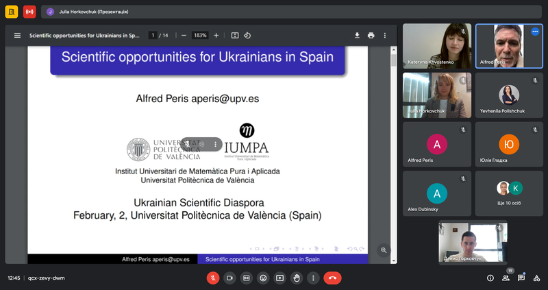The height and width of the screenshot is (290, 548).
Task: Click the PDF scrollbar up arrow
Action: (x=393, y=49)
